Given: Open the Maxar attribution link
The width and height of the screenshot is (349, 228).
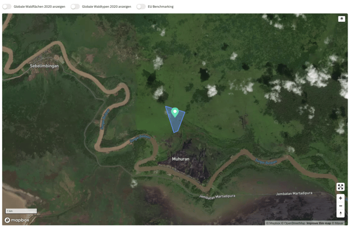Looking at the screenshot, I should tap(338, 223).
